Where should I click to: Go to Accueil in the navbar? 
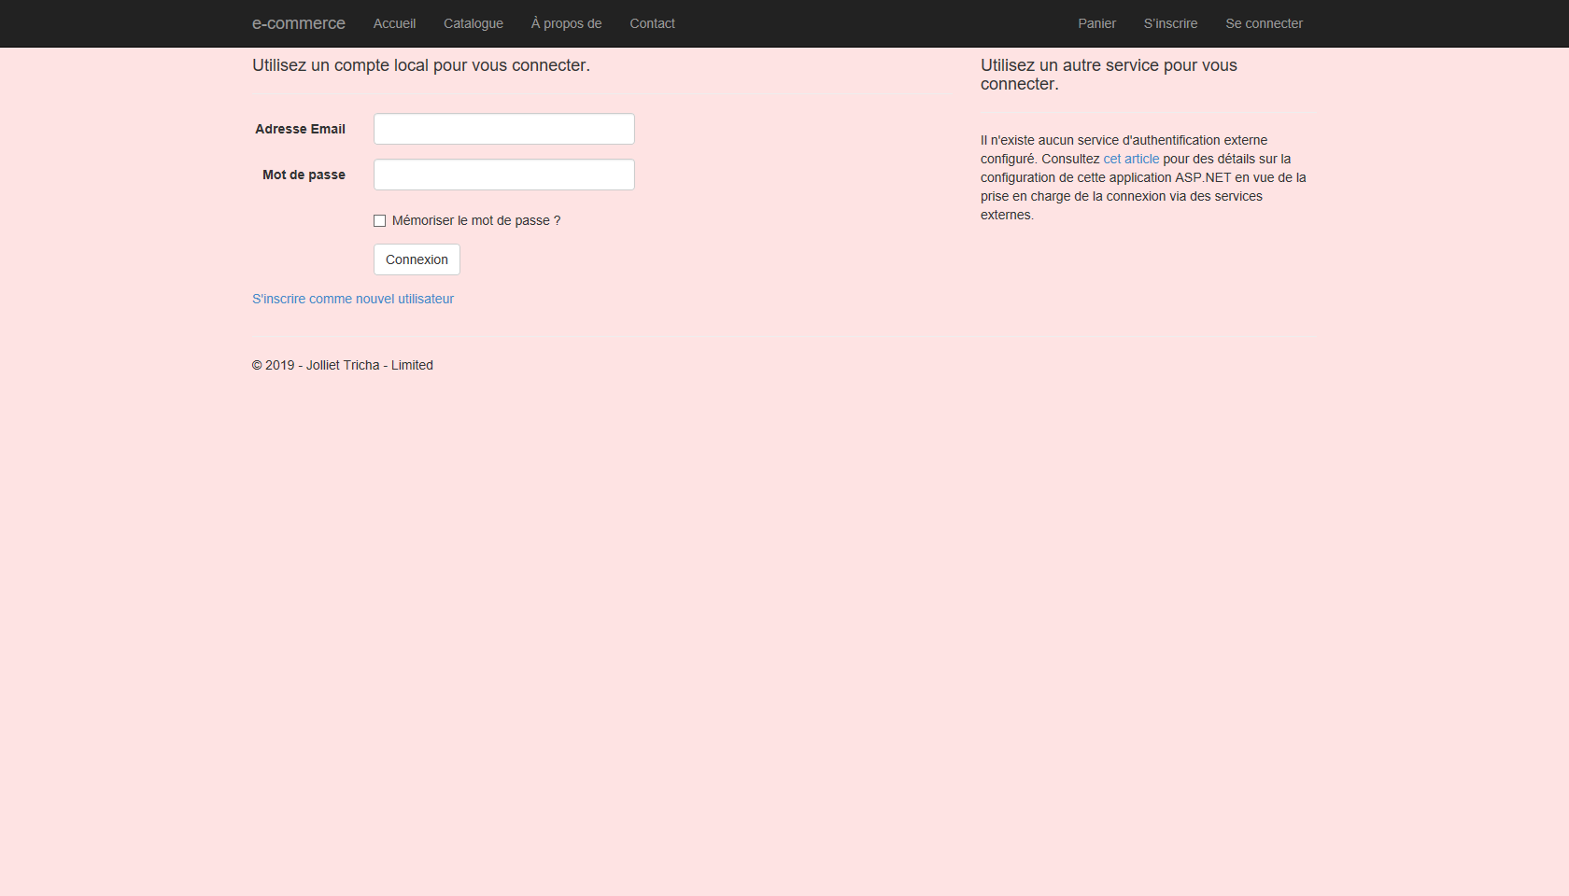[394, 23]
